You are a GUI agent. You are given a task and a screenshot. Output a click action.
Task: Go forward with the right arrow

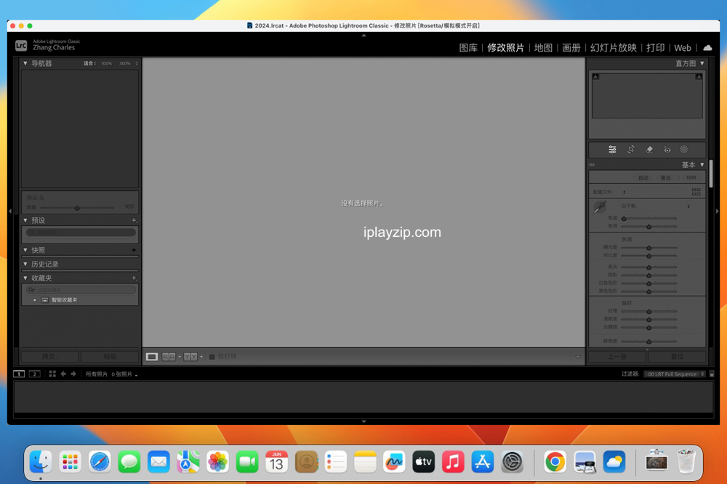coord(73,374)
